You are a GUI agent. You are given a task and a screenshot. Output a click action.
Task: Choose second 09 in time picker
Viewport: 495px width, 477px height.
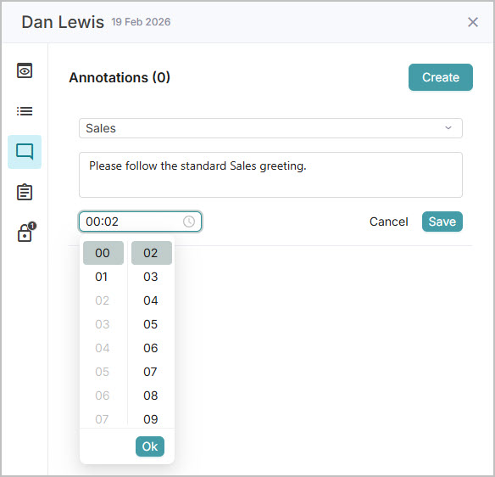pyautogui.click(x=151, y=419)
